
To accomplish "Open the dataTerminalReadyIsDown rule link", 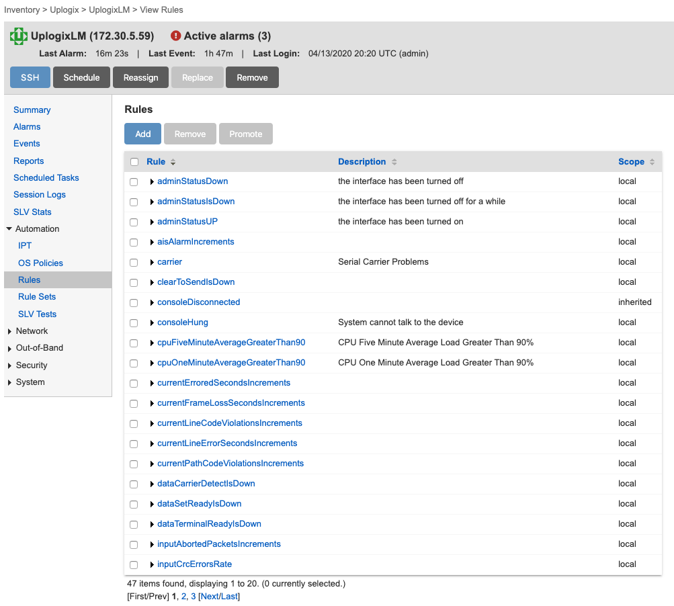I will [210, 524].
